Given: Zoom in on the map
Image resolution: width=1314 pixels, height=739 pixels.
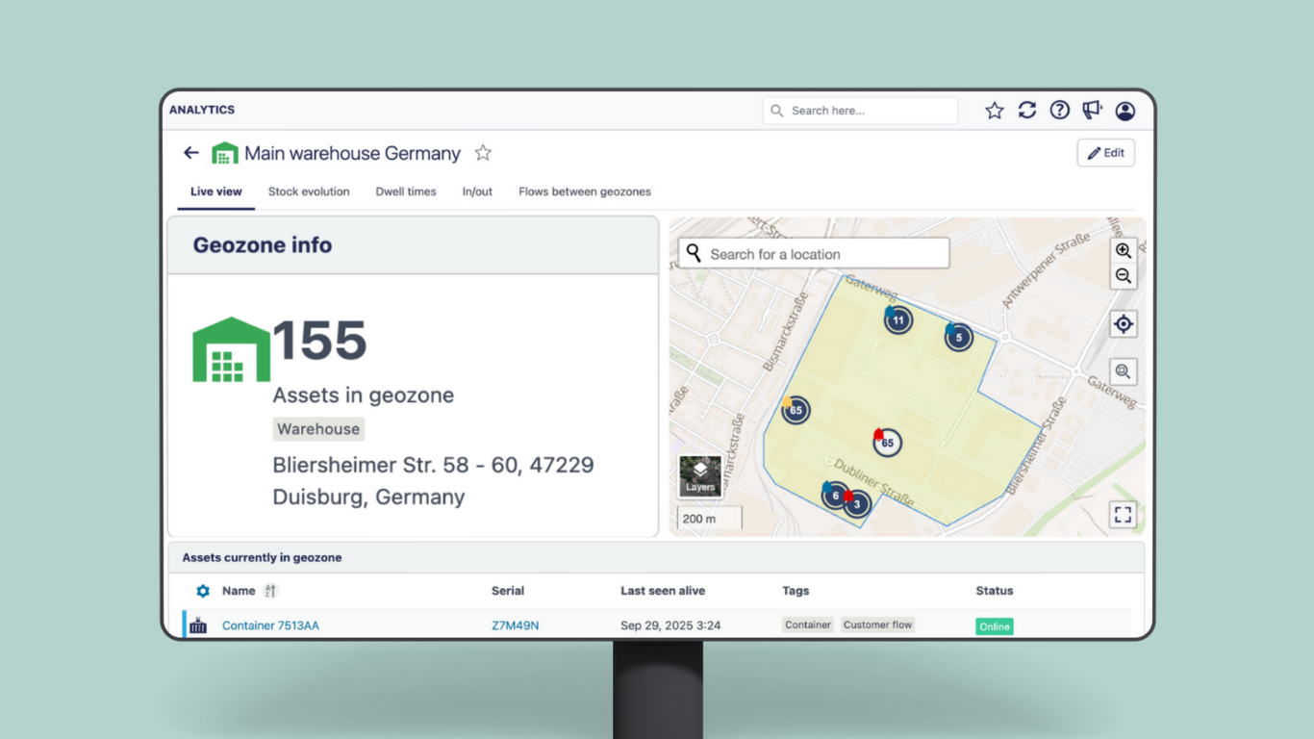Looking at the screenshot, I should click(1123, 250).
